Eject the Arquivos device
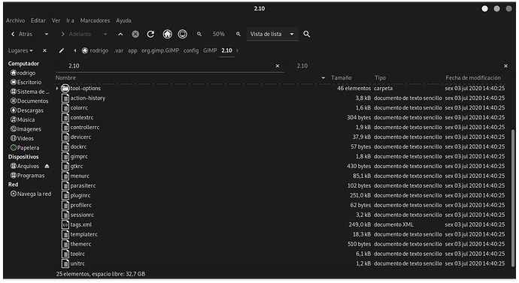This screenshot has width=519, height=283. pos(47,166)
